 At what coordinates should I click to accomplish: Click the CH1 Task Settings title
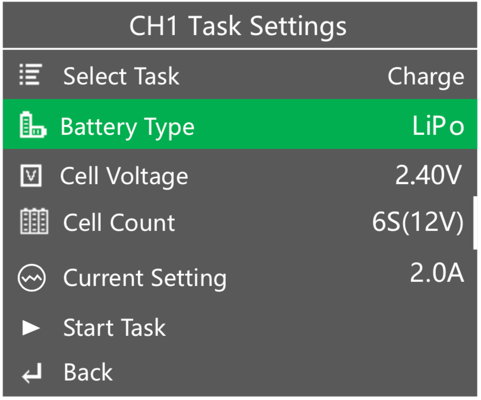[238, 26]
